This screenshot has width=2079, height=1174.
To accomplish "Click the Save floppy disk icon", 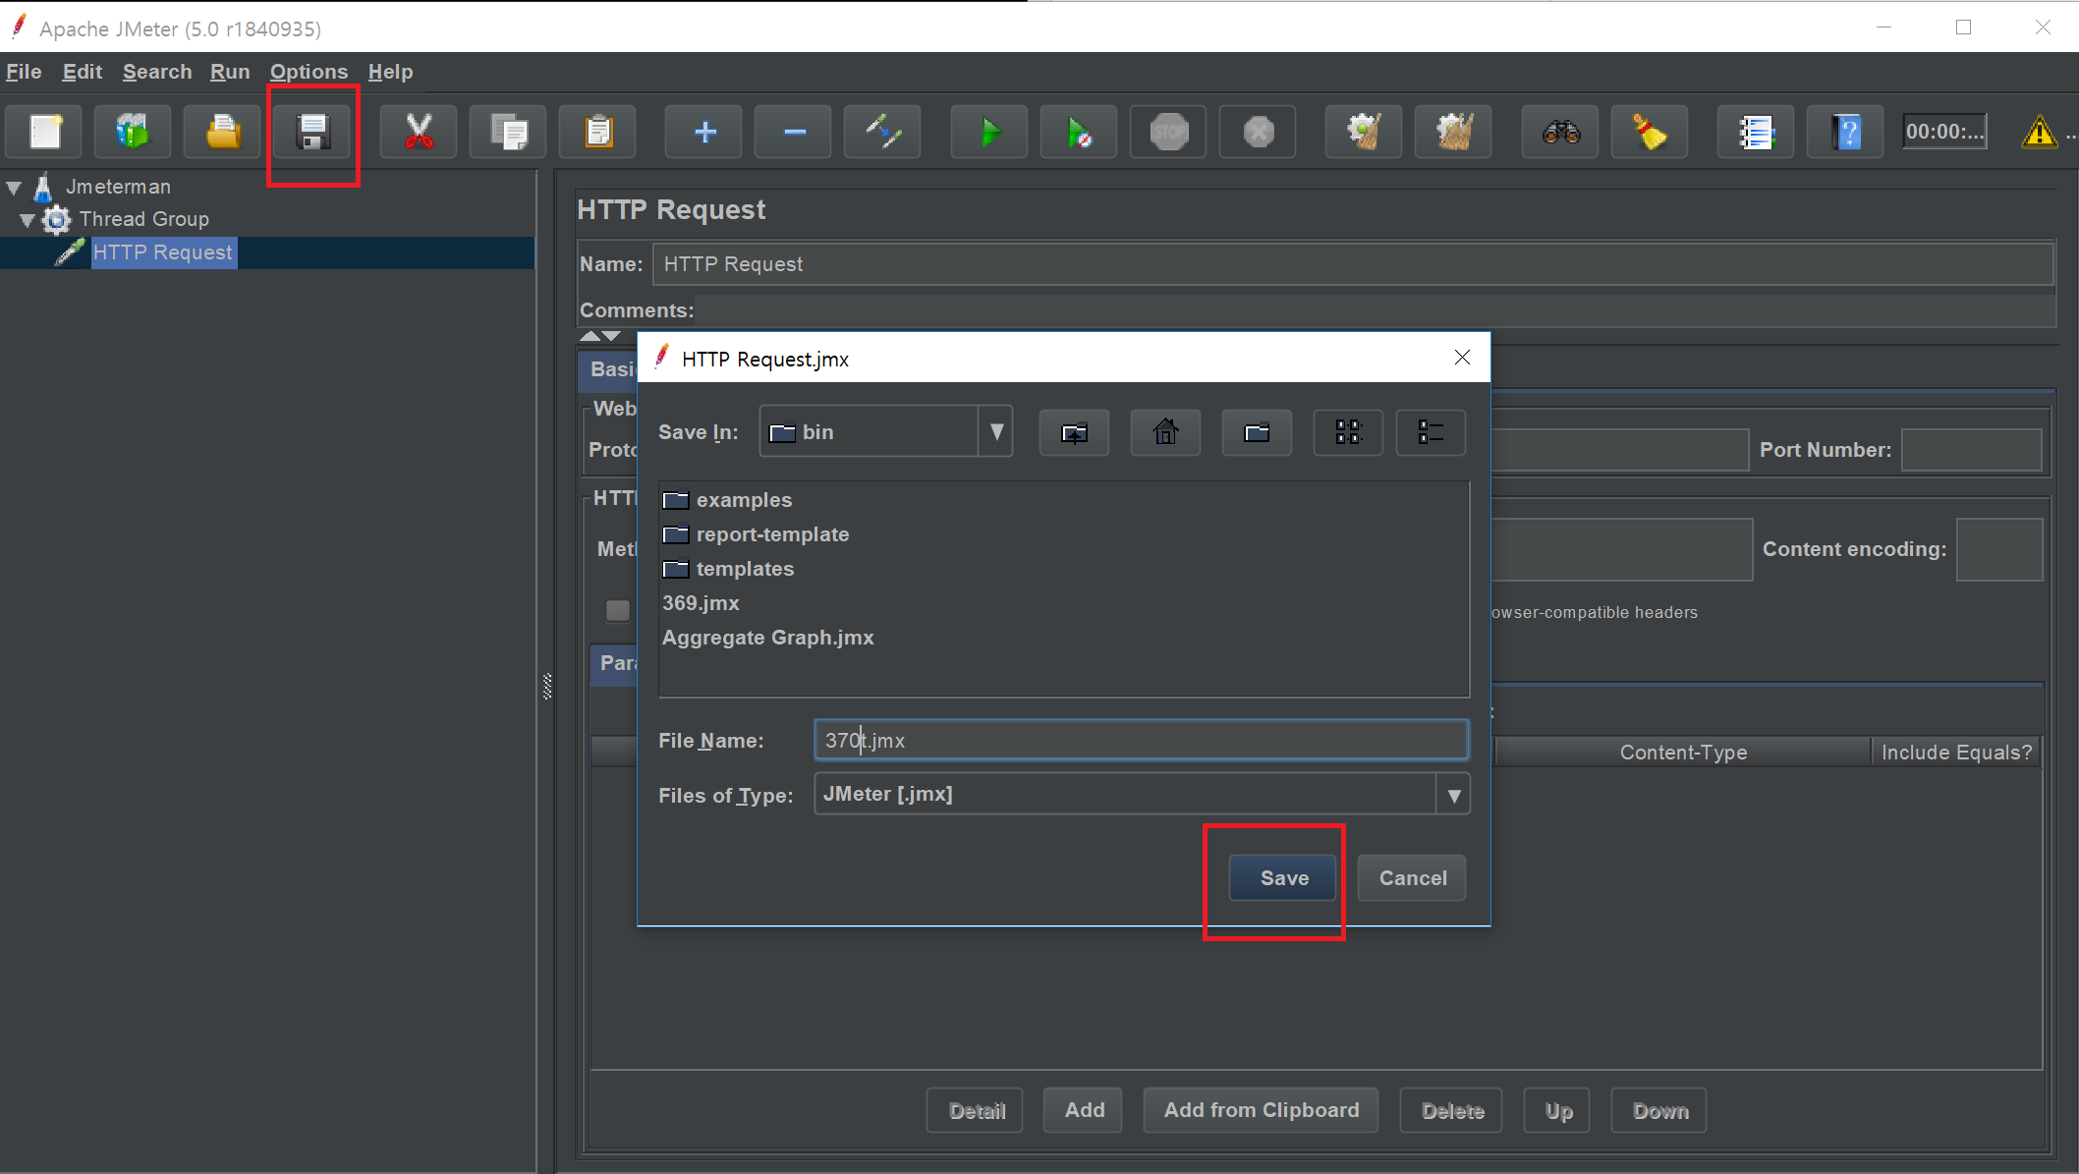I will [312, 132].
